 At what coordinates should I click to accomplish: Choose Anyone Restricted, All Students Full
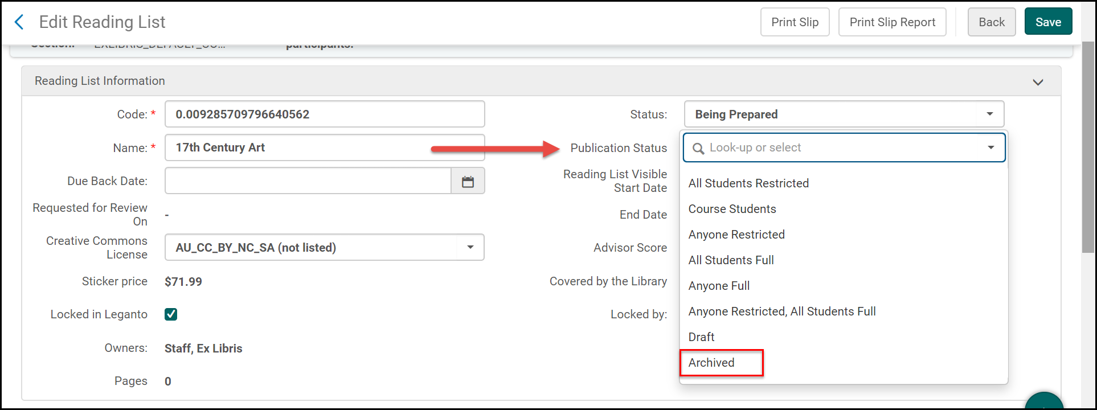[x=782, y=311]
